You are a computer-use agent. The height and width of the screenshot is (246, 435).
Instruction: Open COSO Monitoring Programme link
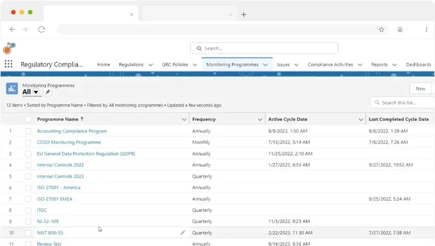[69, 142]
